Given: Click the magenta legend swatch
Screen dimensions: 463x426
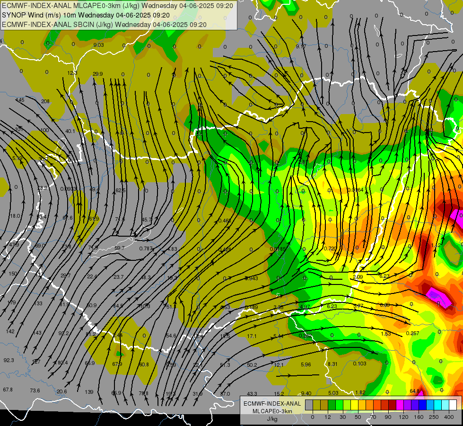Looking at the screenshot, I should pyautogui.click(x=400, y=405).
